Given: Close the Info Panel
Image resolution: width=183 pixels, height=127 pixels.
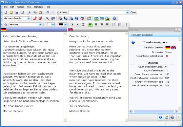Looking at the screenshot, I should (x=180, y=30).
